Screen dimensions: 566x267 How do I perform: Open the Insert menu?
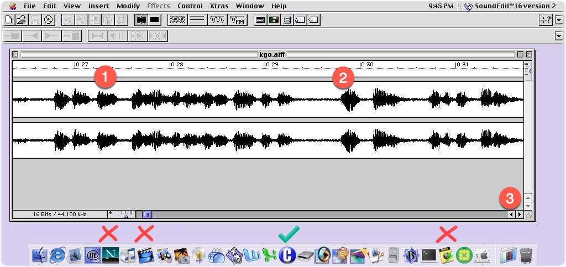tap(98, 6)
